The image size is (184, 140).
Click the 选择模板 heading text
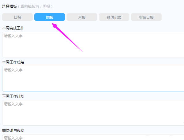(x=10, y=6)
